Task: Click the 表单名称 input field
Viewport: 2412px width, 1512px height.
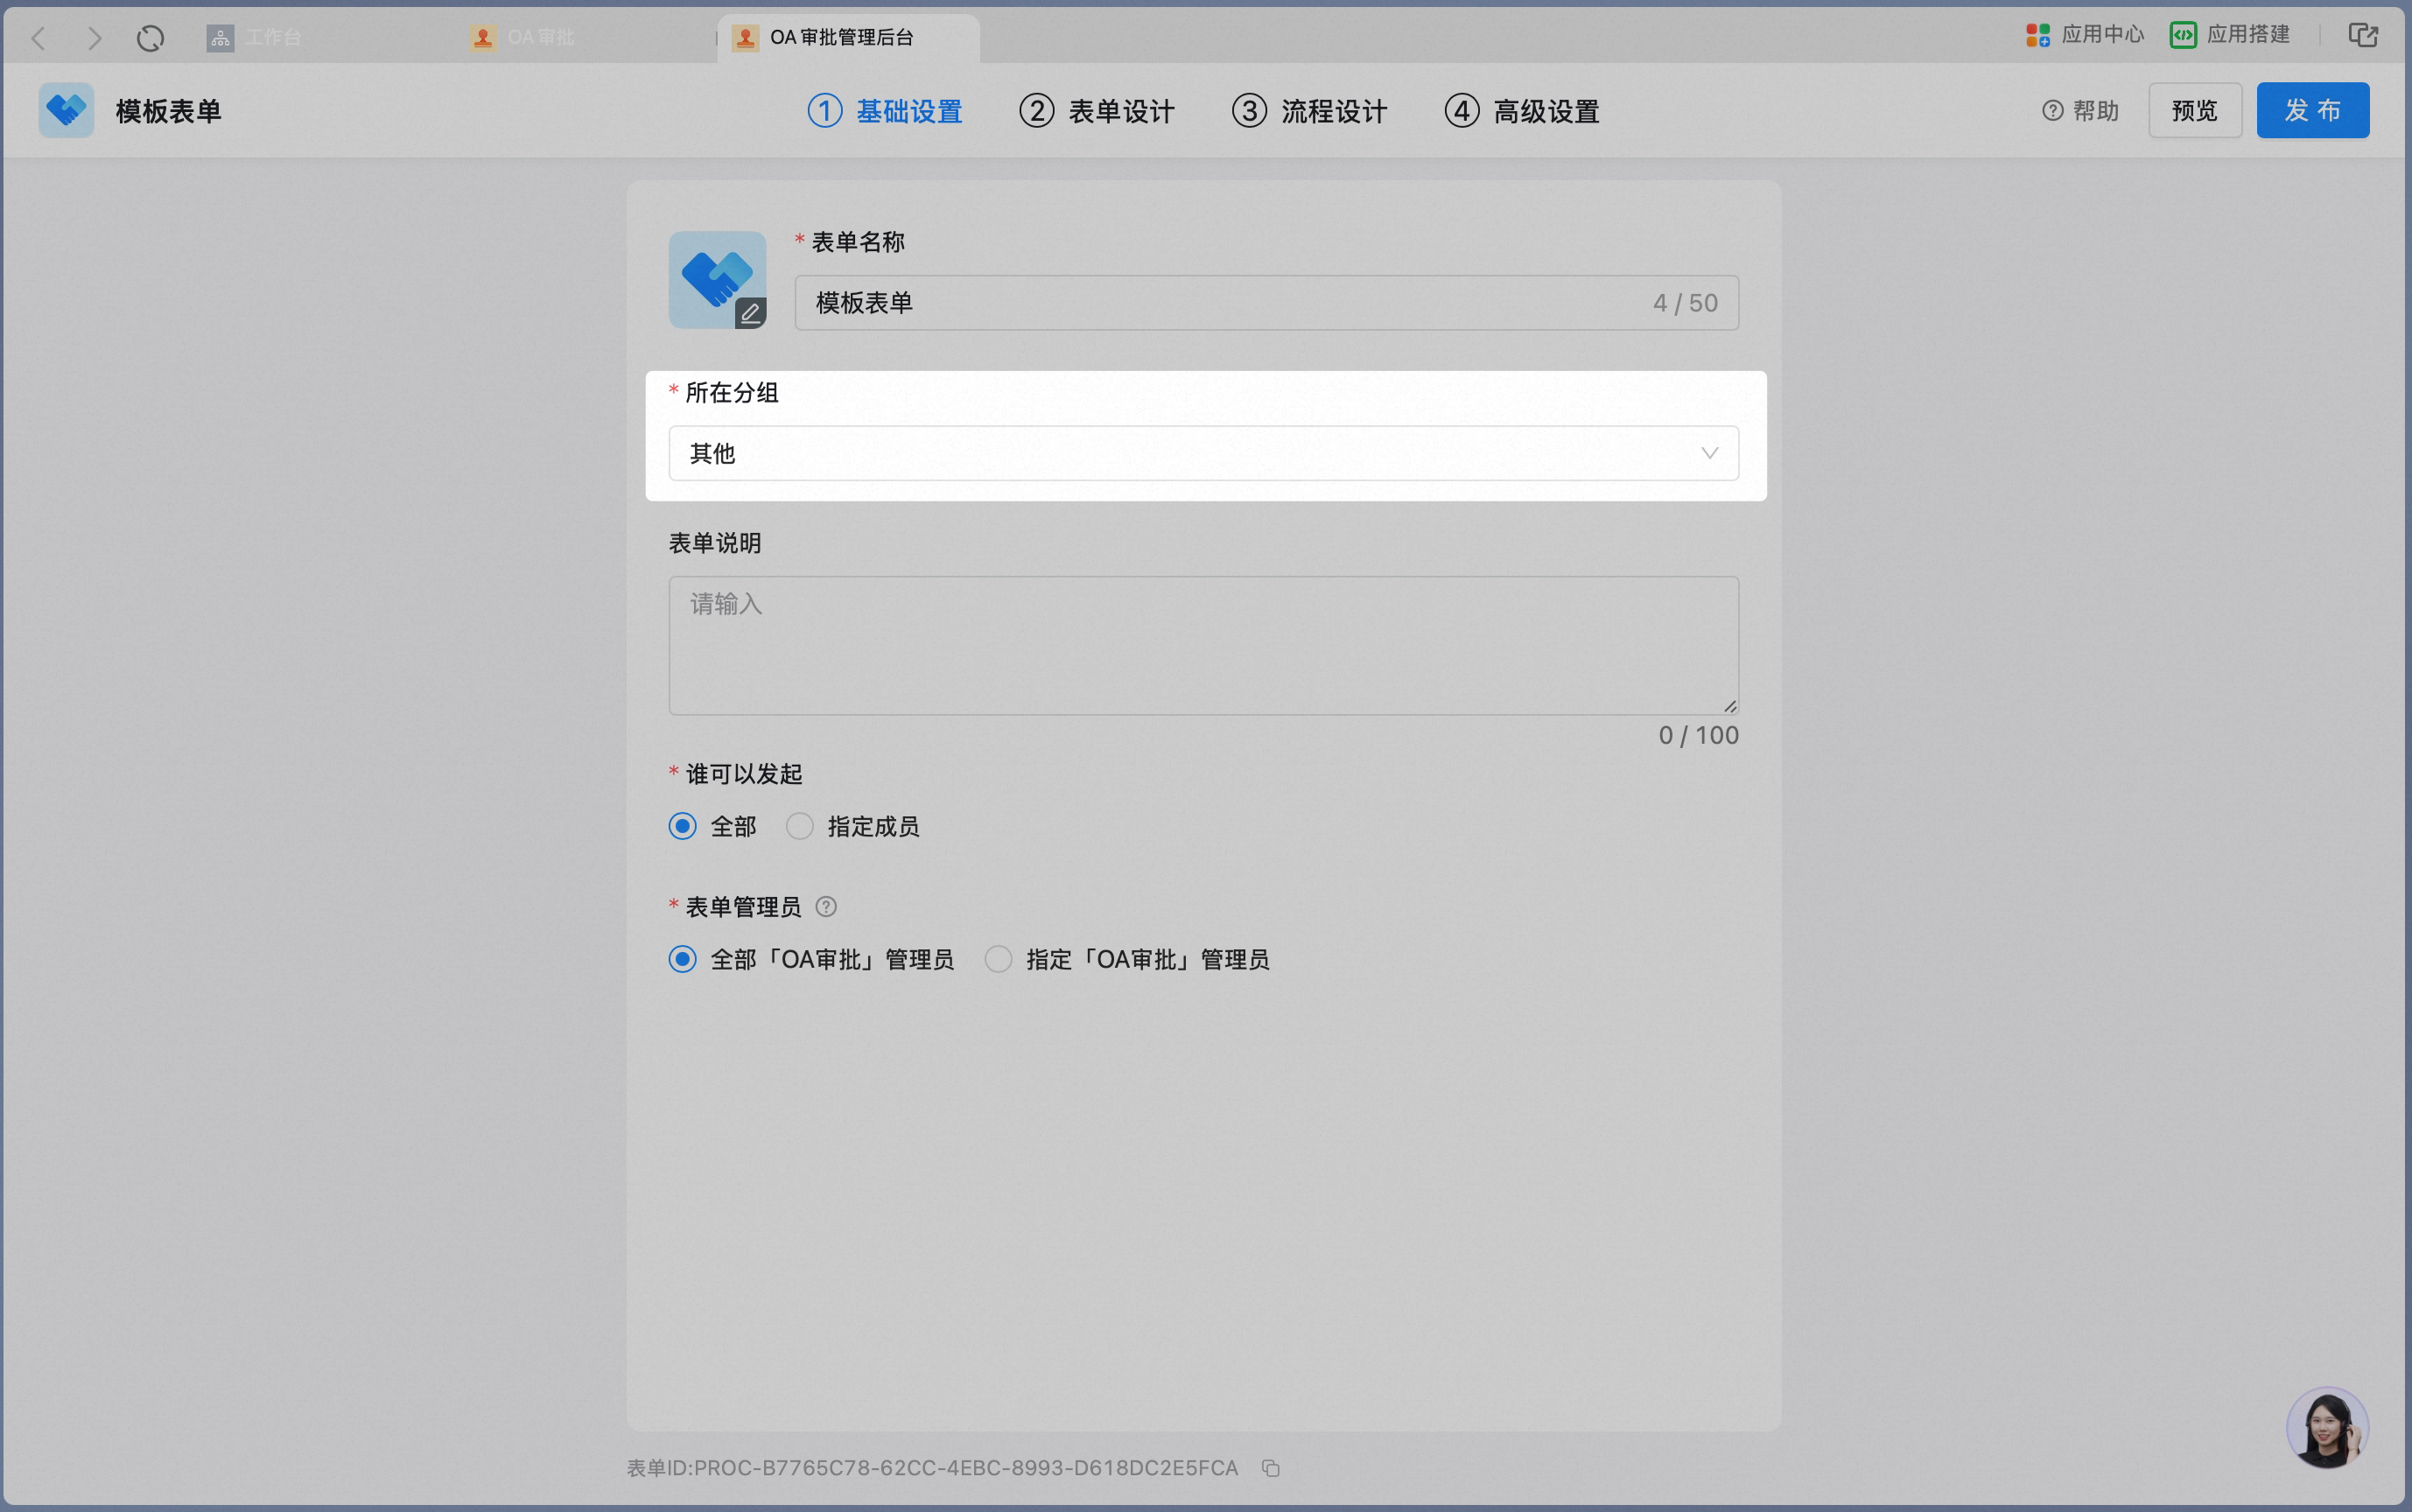Action: point(1267,303)
